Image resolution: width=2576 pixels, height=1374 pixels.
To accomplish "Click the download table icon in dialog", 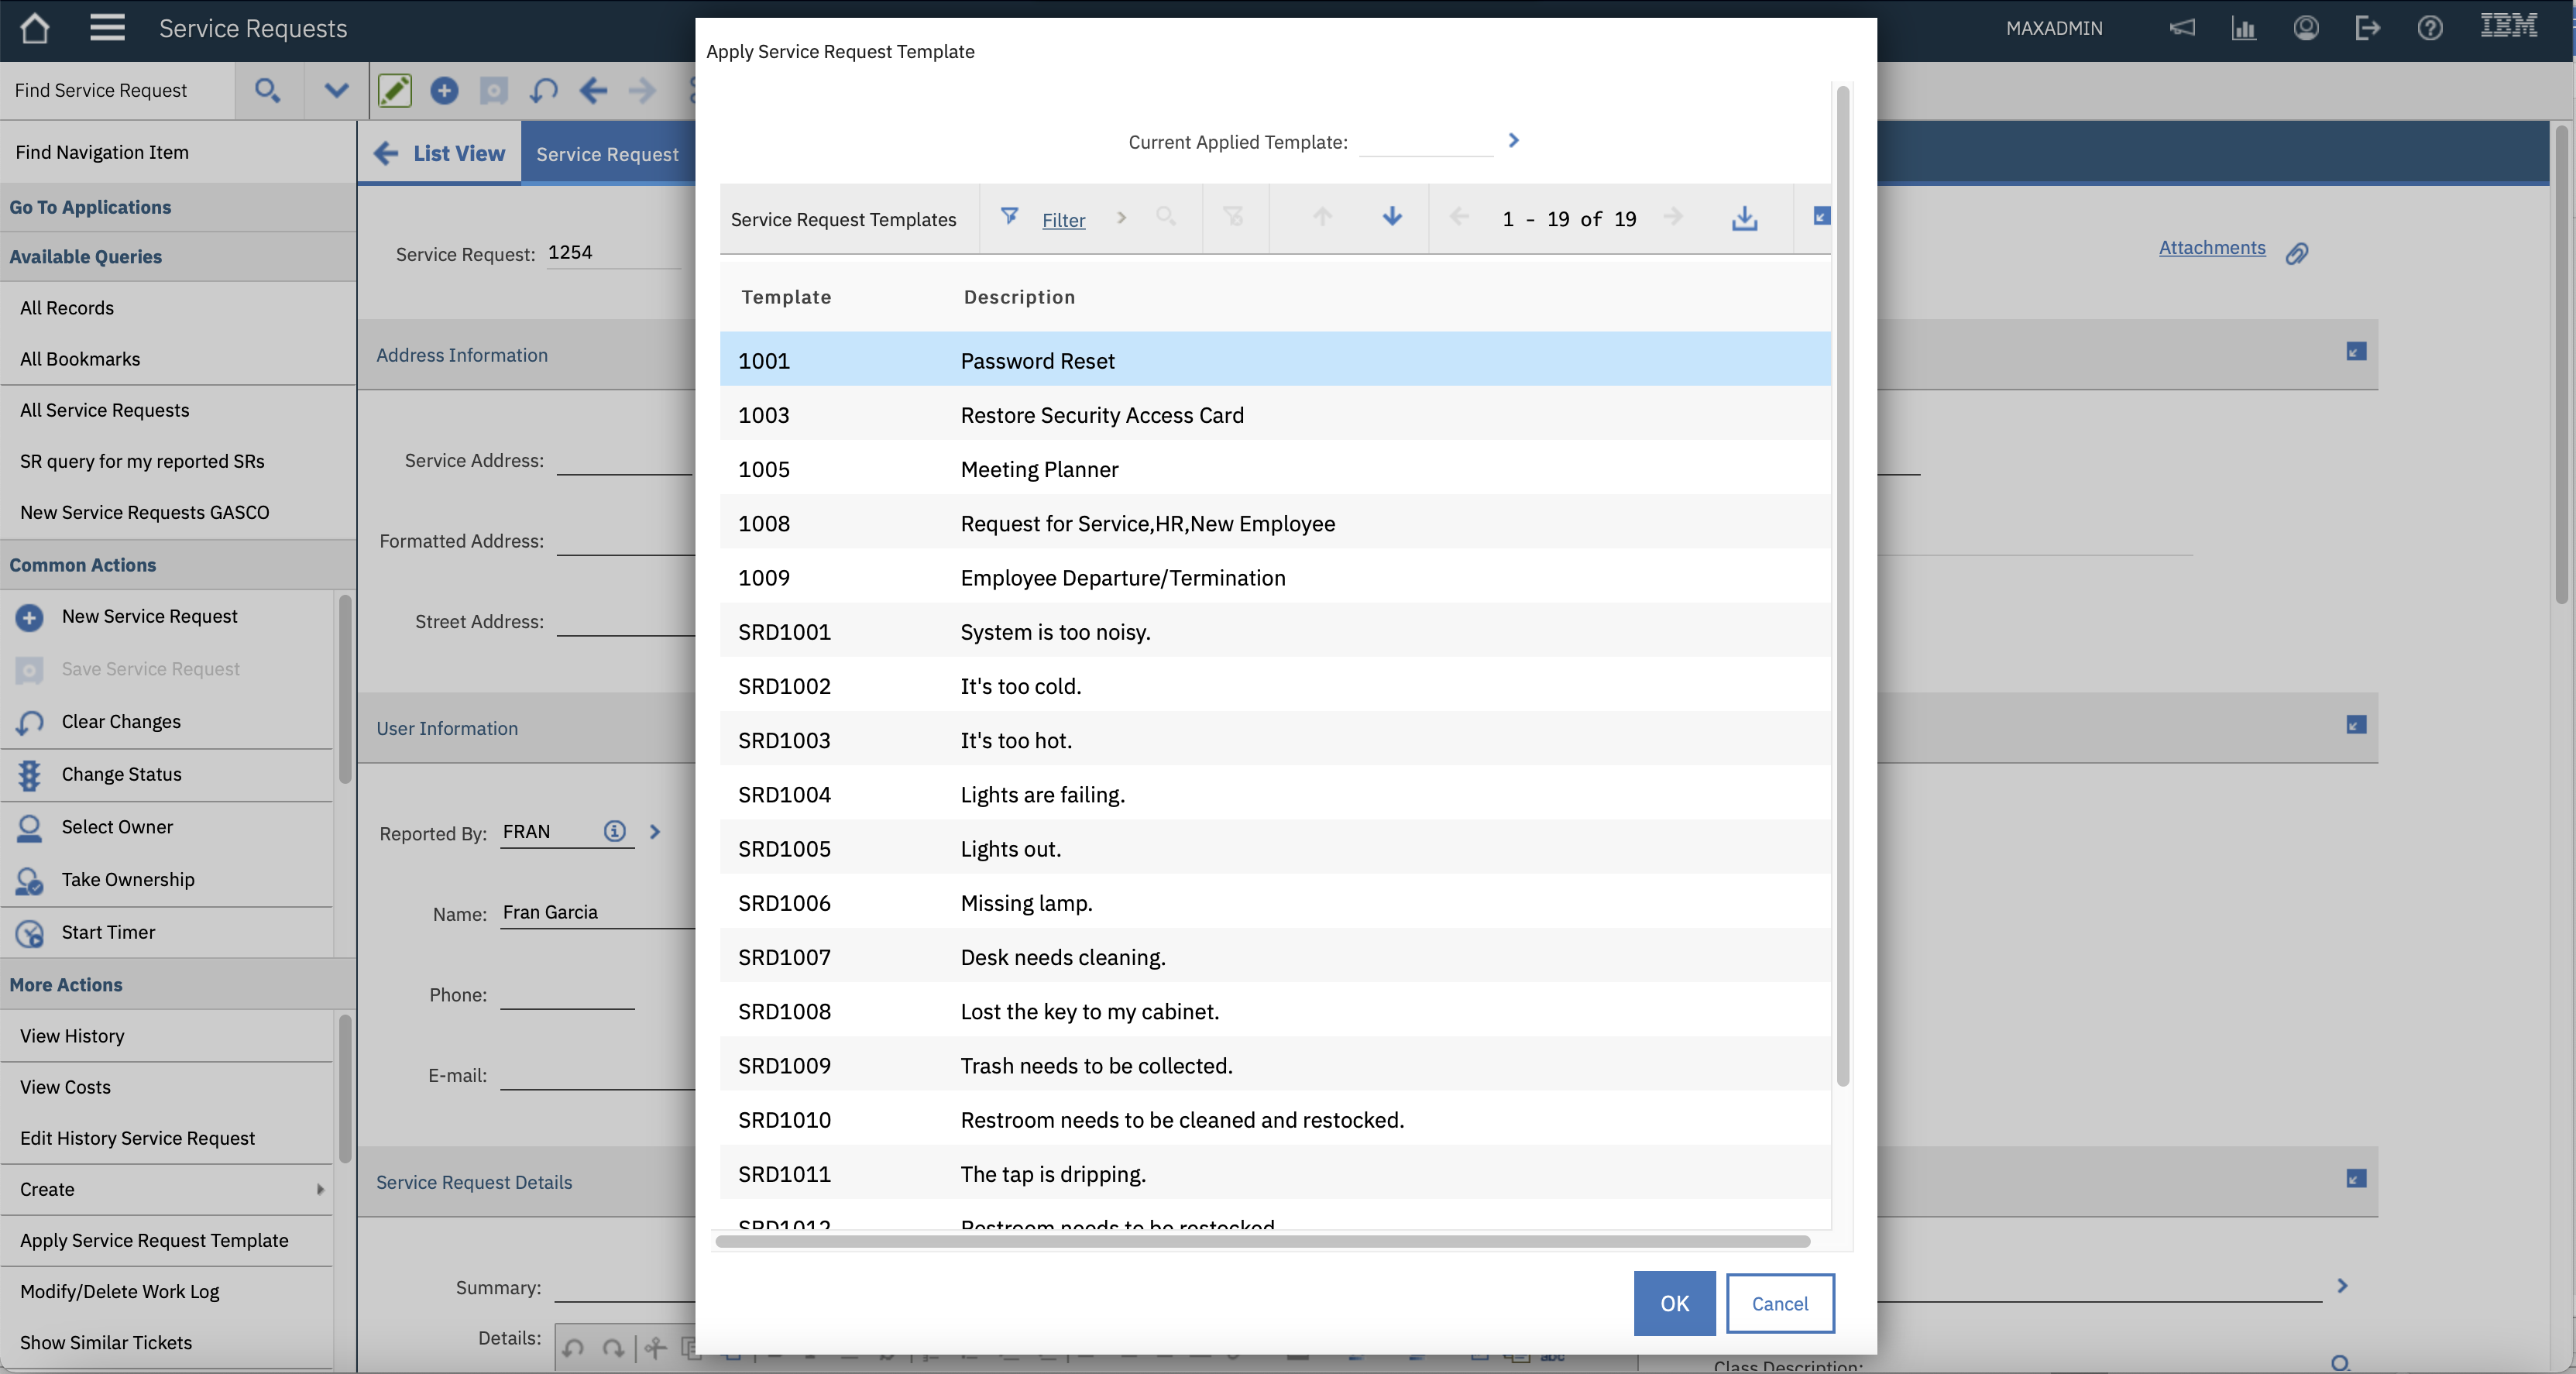I will (1744, 218).
